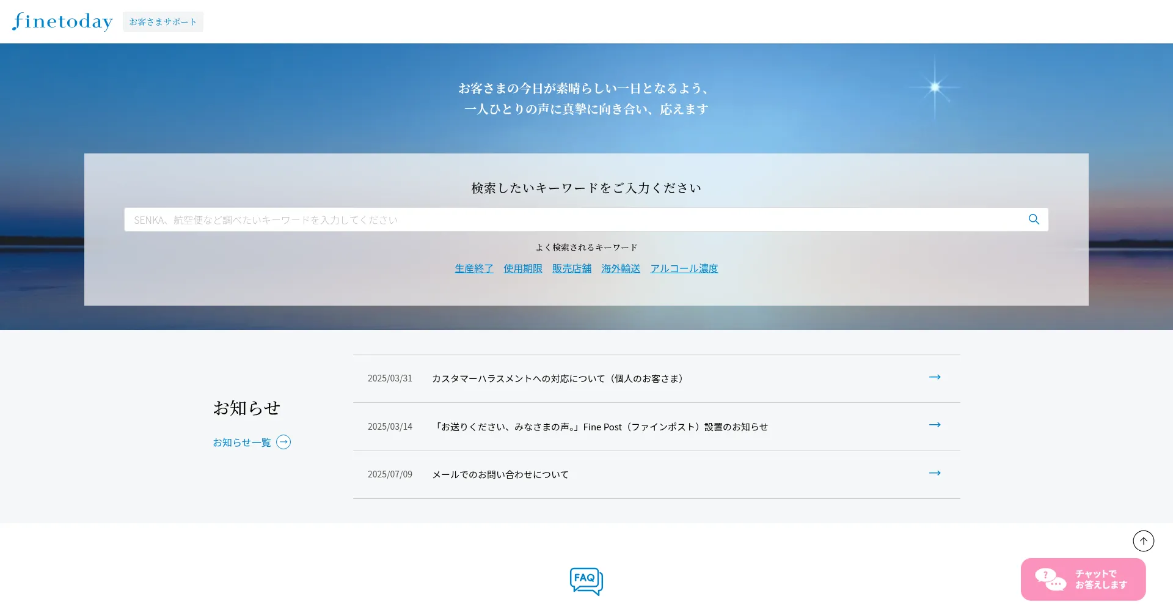
Task: Open the アルコール濃度 keyword link
Action: tap(684, 268)
